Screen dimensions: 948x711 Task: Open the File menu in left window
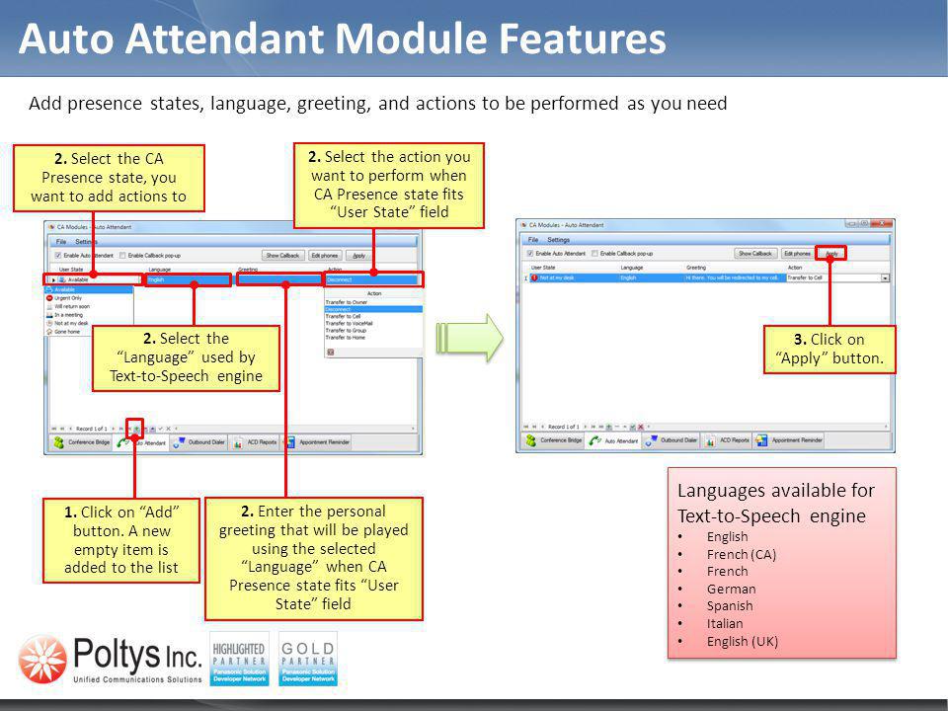(61, 242)
